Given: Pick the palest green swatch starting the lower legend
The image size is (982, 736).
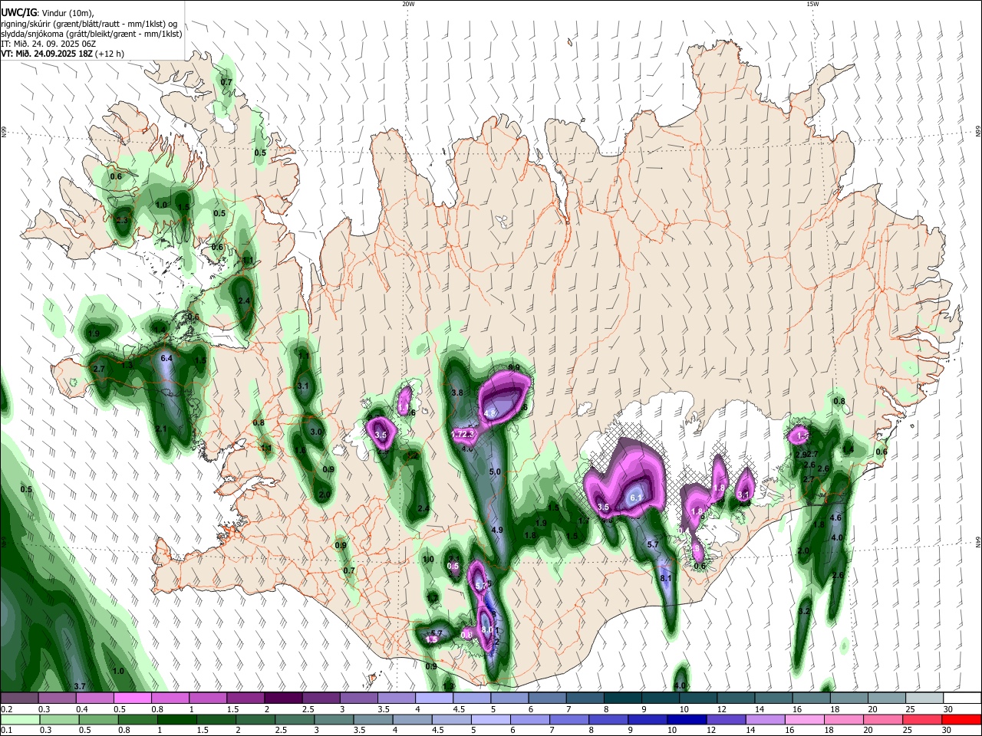Looking at the screenshot, I should [21, 719].
